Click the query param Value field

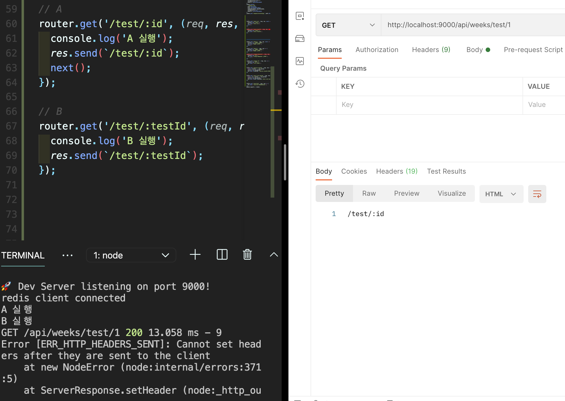tap(544, 105)
